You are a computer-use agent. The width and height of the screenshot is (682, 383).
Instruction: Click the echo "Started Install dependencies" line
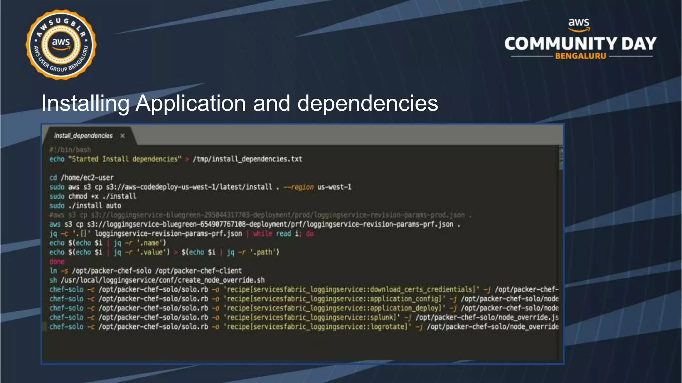click(175, 159)
